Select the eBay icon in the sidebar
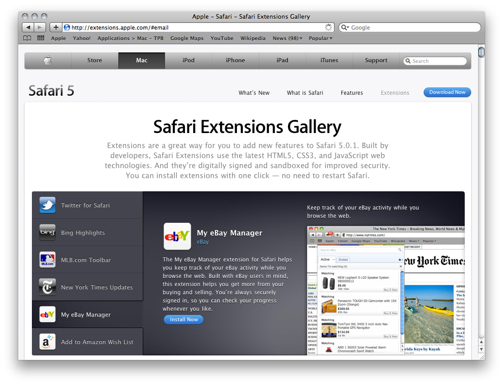Viewport: 503px width, 385px height. coord(47,314)
